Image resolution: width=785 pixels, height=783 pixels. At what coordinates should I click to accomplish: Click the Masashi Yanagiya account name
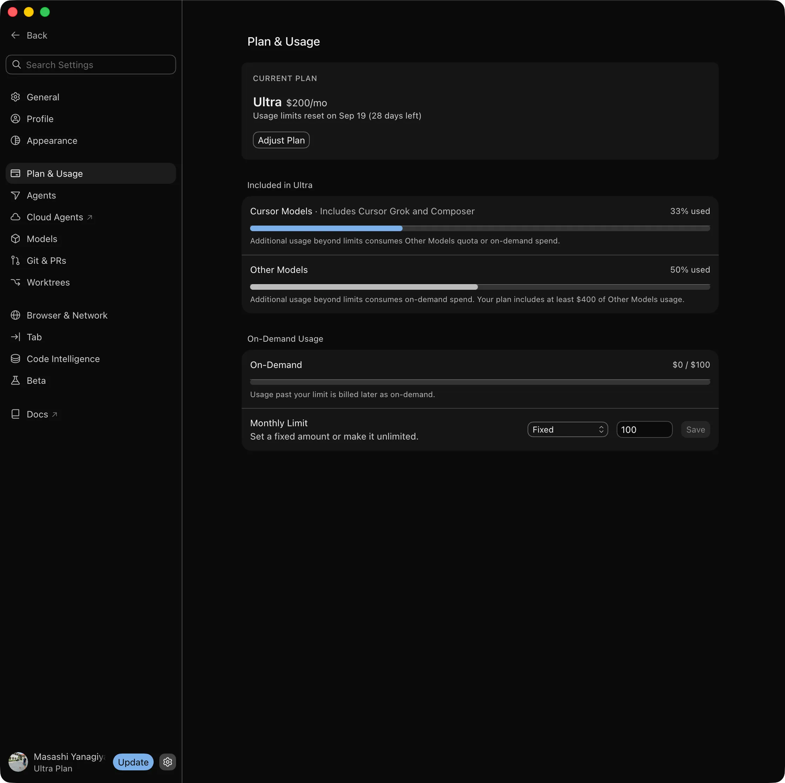coord(69,757)
